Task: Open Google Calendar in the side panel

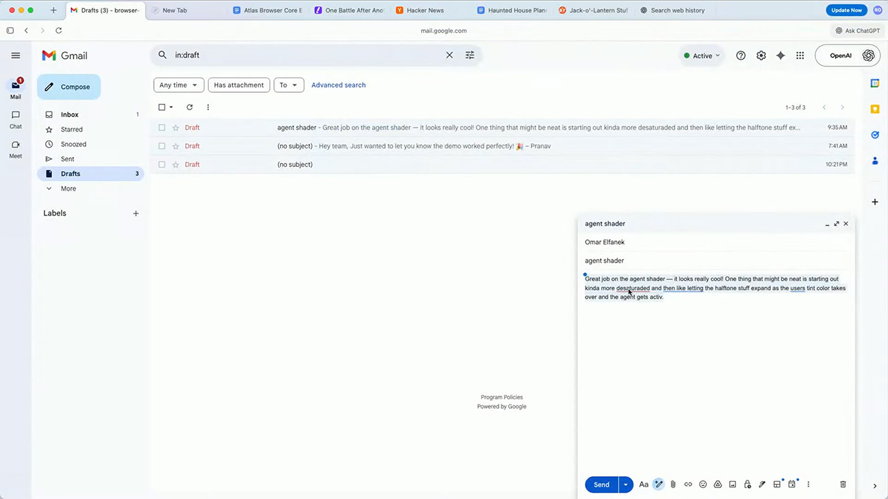Action: (x=875, y=82)
